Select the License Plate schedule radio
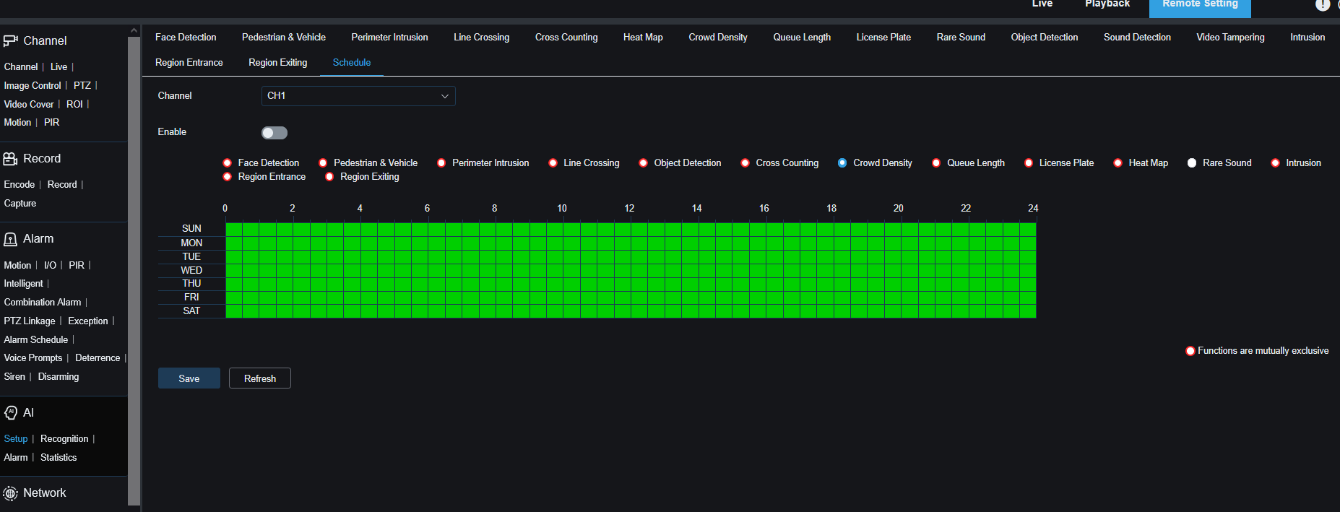Viewport: 1340px width, 512px height. click(x=1029, y=163)
